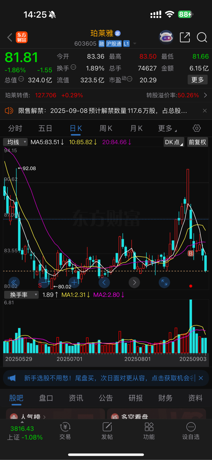Read the 限售解禁 announcement text
Screen dimensions: 212x460
coord(103,111)
